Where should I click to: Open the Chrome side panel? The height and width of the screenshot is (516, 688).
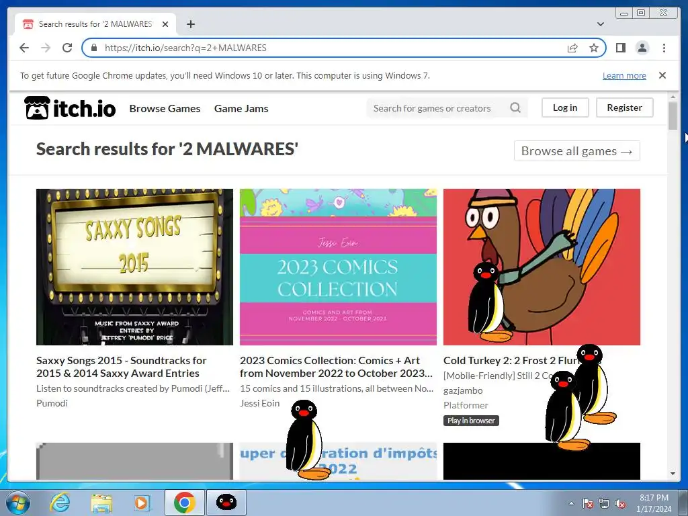click(x=620, y=48)
